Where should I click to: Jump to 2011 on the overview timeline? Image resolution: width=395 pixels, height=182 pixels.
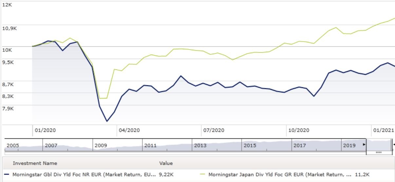click(x=150, y=145)
